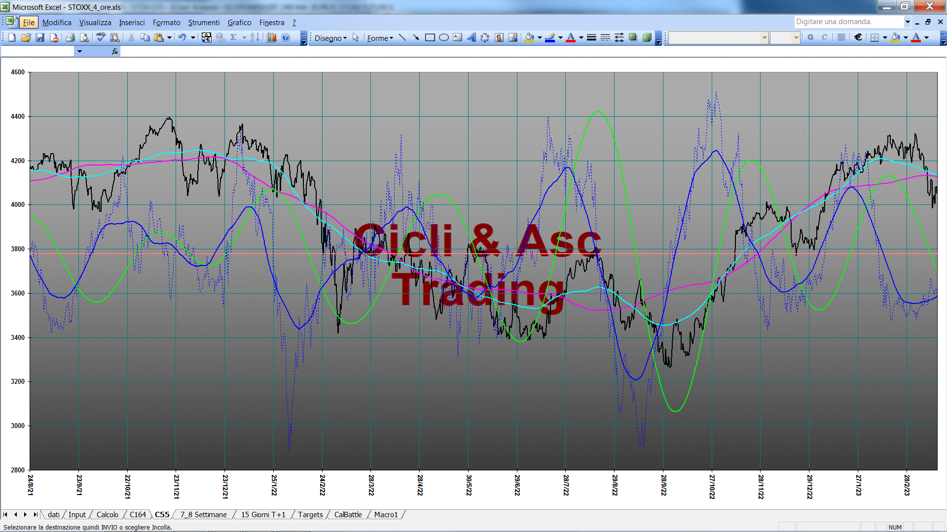
Task: Open the Chart Wizard icon
Action: pos(271,37)
